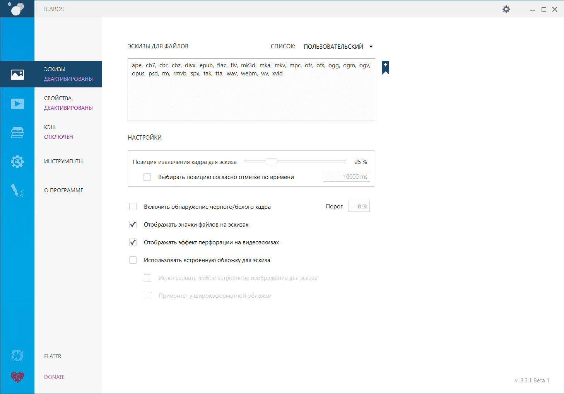Select the thumbnails image icon in sidebar
The height and width of the screenshot is (394, 564).
click(x=17, y=74)
